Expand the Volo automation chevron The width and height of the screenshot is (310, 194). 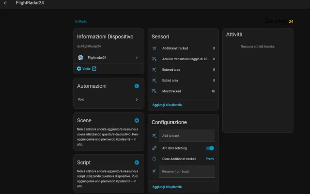[137, 99]
